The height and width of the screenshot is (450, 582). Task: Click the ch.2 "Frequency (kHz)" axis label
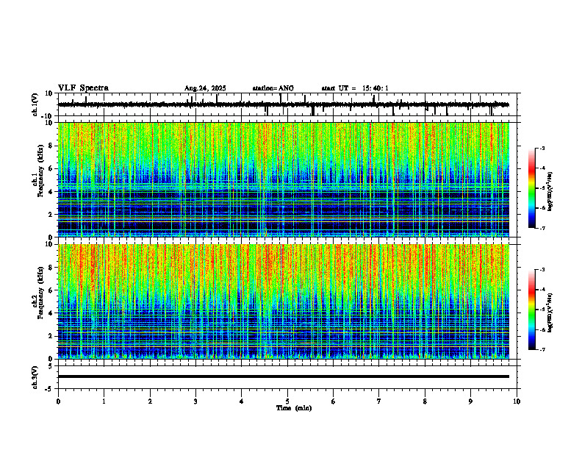(40, 292)
